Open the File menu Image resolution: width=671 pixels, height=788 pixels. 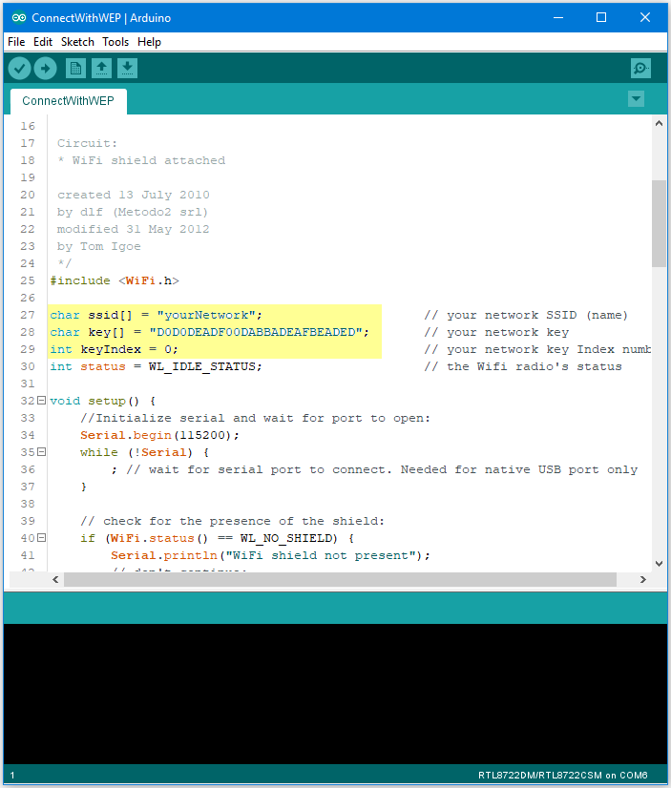click(x=16, y=42)
